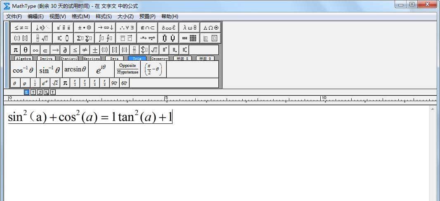This screenshot has height=201, width=440.
Task: Click the ruler at the 5 mark
Action: coord(166,99)
